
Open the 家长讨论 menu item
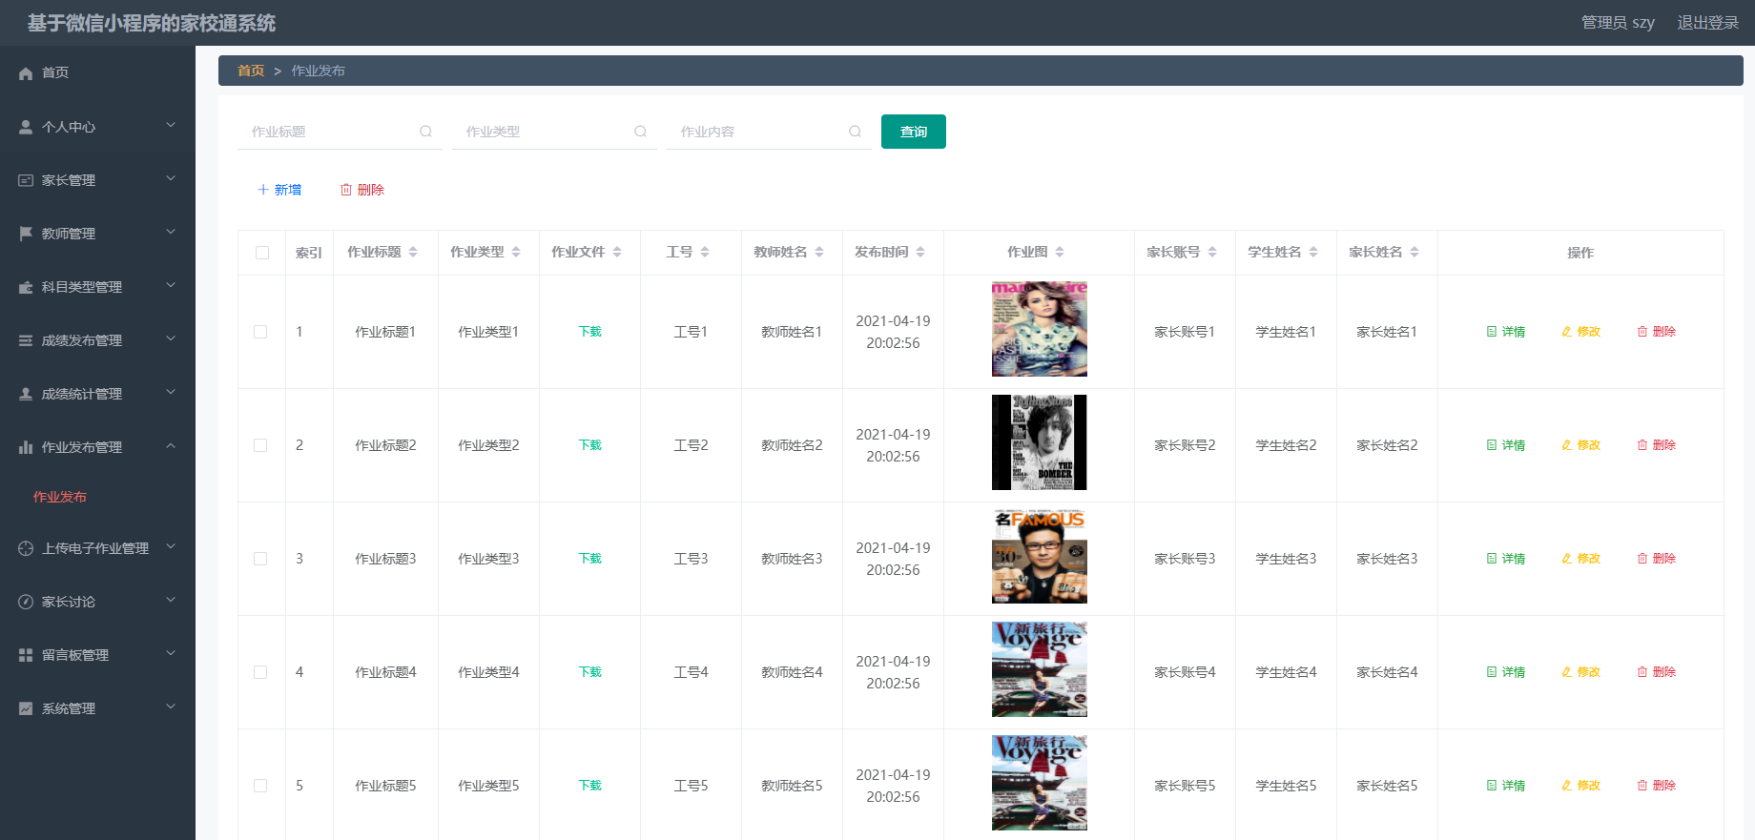[x=97, y=602]
